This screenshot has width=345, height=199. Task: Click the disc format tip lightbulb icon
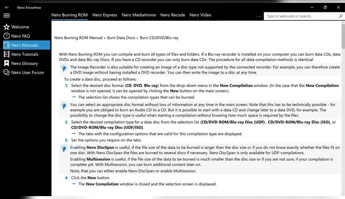pos(64,106)
